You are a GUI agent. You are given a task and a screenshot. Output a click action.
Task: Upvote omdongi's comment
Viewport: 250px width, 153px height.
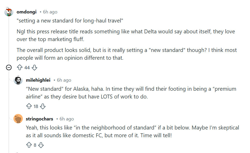pyautogui.click(x=19, y=68)
